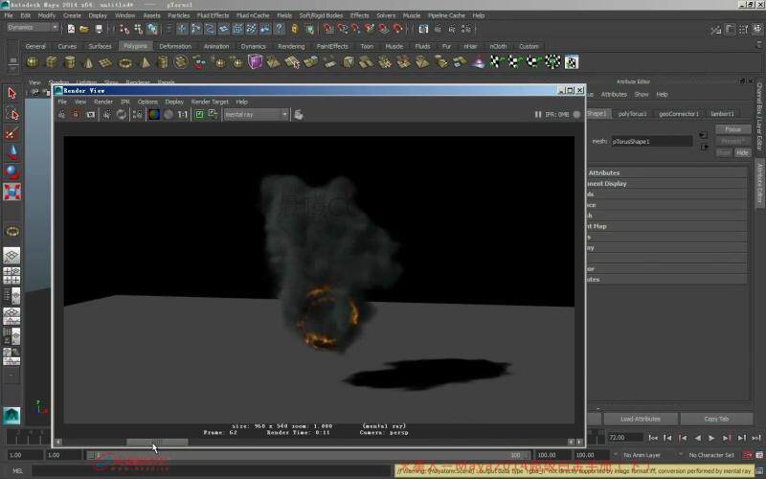Open render settings next to renderer dropdown
The image size is (766, 479).
pyautogui.click(x=299, y=114)
